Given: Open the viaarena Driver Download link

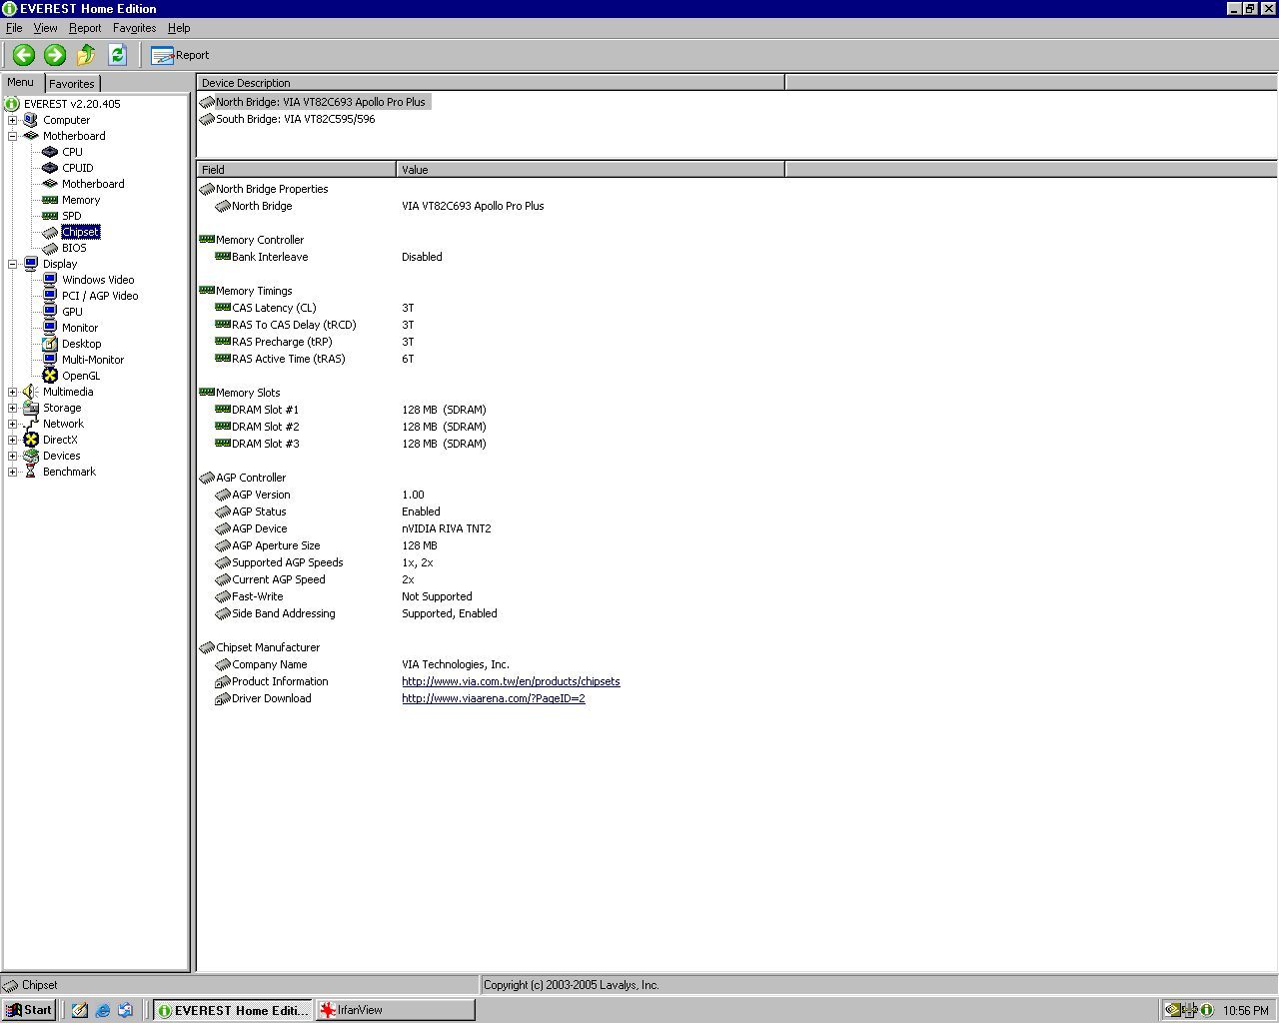Looking at the screenshot, I should click(494, 698).
